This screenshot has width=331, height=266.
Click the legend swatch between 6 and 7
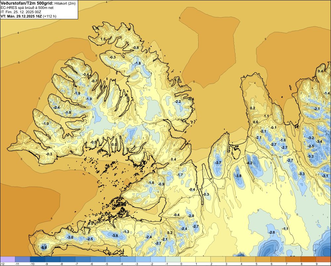(x=278, y=259)
